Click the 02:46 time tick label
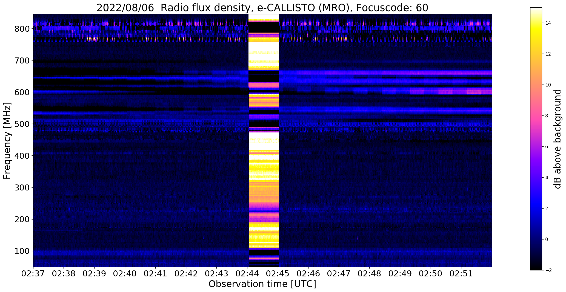566x292 pixels. pos(308,274)
